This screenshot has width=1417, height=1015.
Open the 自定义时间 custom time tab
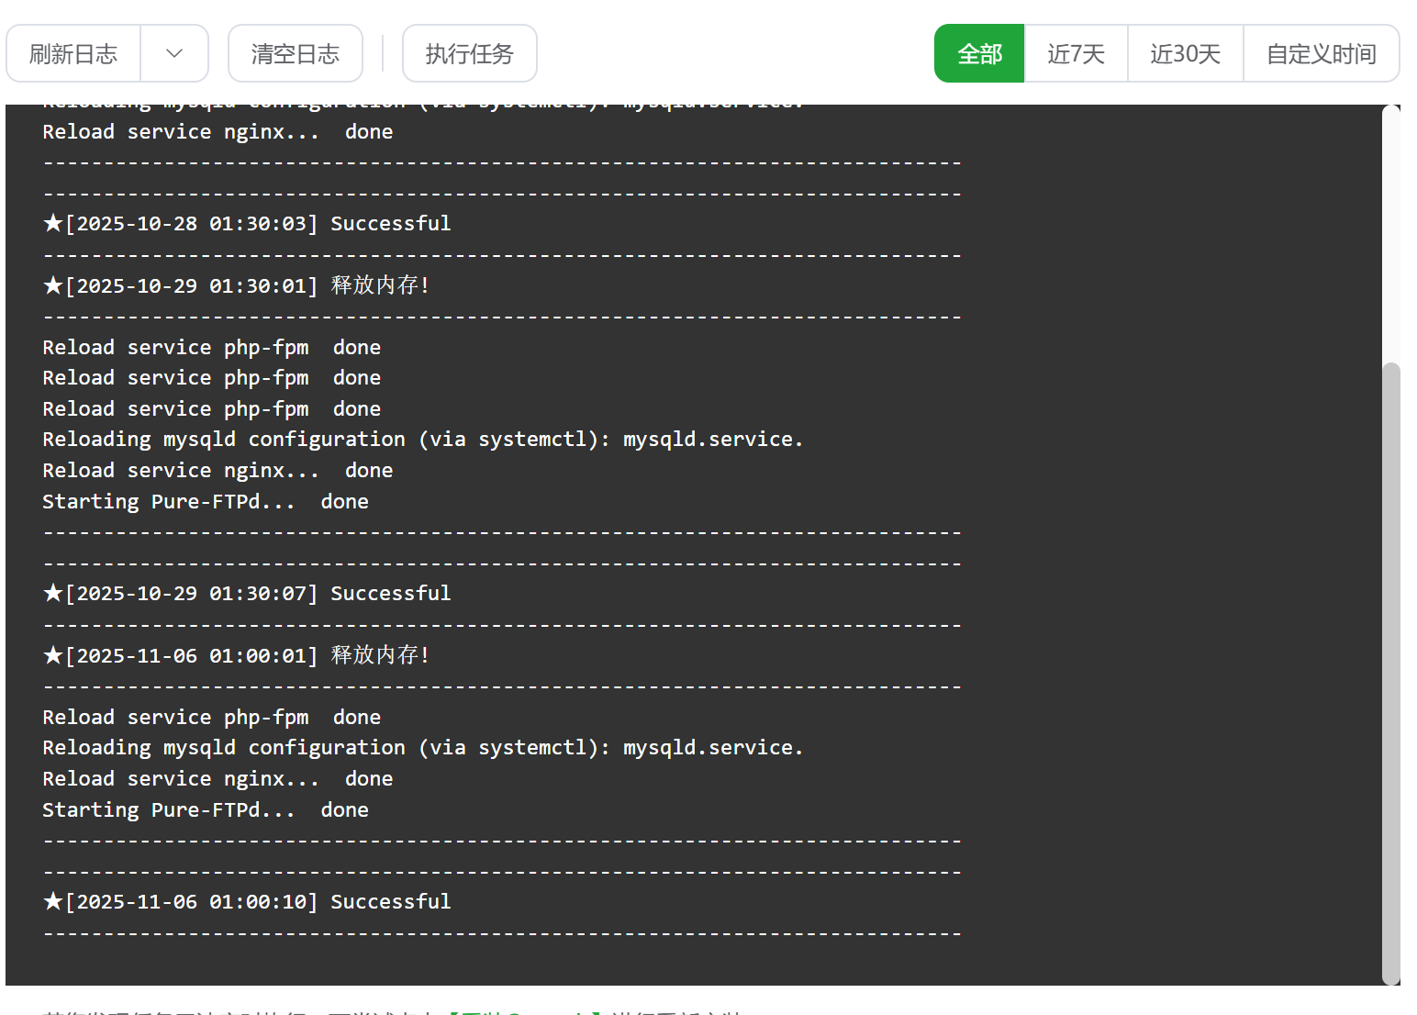point(1322,53)
